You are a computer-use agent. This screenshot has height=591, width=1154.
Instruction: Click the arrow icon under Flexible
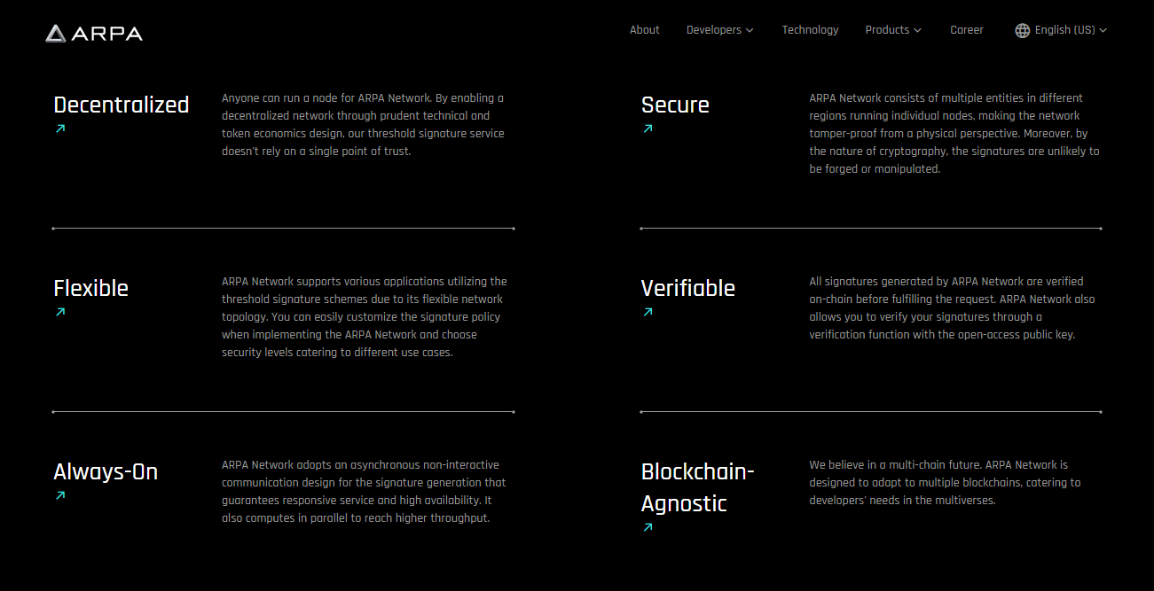60,312
